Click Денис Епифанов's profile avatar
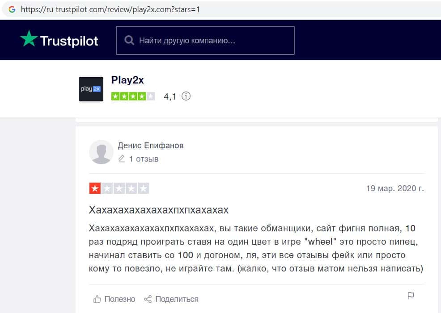This screenshot has width=441, height=313. tap(101, 152)
